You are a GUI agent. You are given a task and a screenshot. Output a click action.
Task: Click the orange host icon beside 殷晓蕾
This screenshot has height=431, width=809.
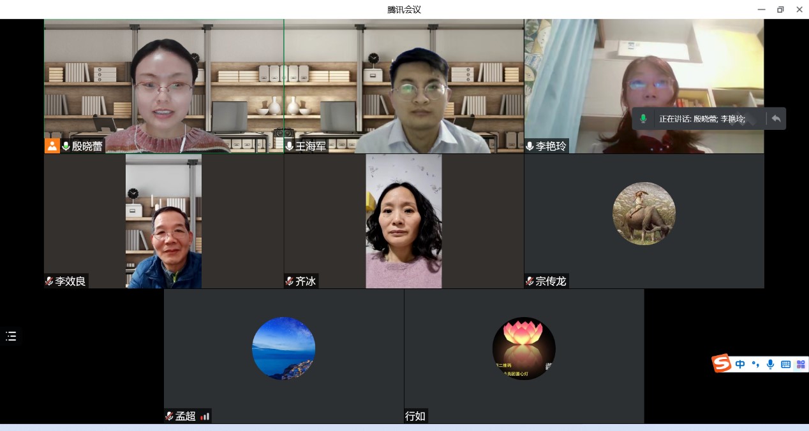52,146
